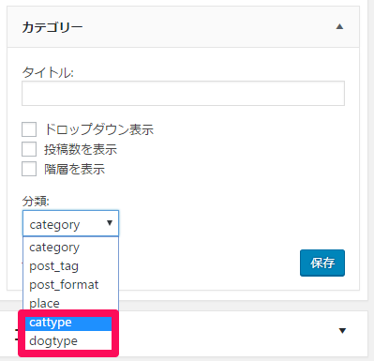374x361 pixels.
Task: Open the 分類 dropdown showing category
Action: pyautogui.click(x=70, y=223)
